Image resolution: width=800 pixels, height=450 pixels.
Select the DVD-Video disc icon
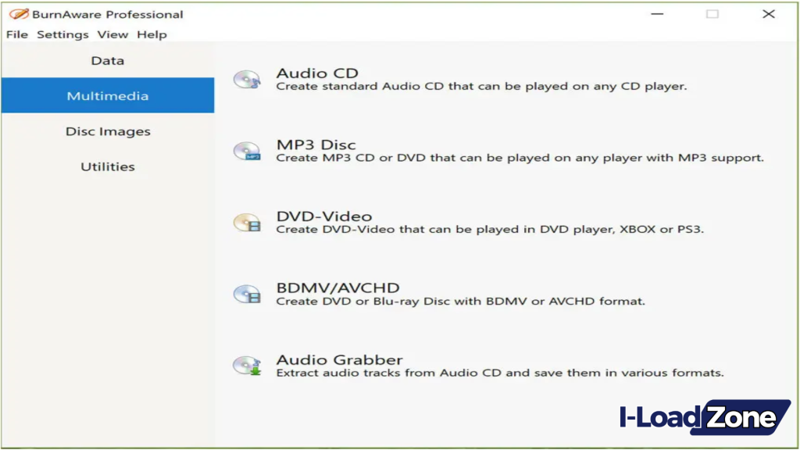248,223
